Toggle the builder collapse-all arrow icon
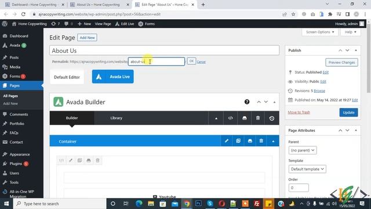This screenshot has width=371, height=209. [216, 118]
